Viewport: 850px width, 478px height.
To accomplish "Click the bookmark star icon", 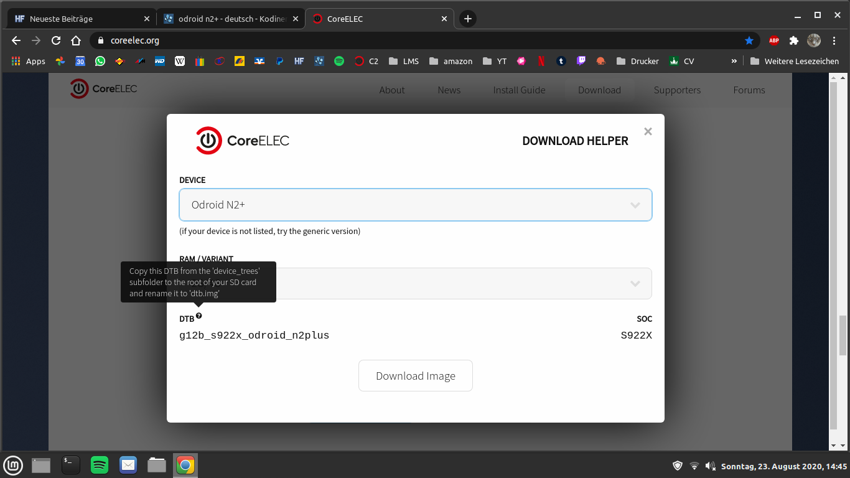I will [x=749, y=40].
